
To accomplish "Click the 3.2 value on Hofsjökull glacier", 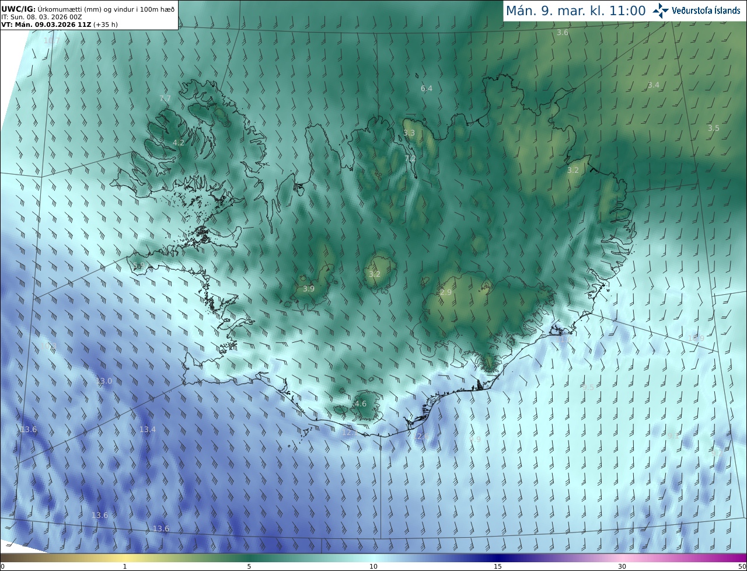I will click(375, 274).
